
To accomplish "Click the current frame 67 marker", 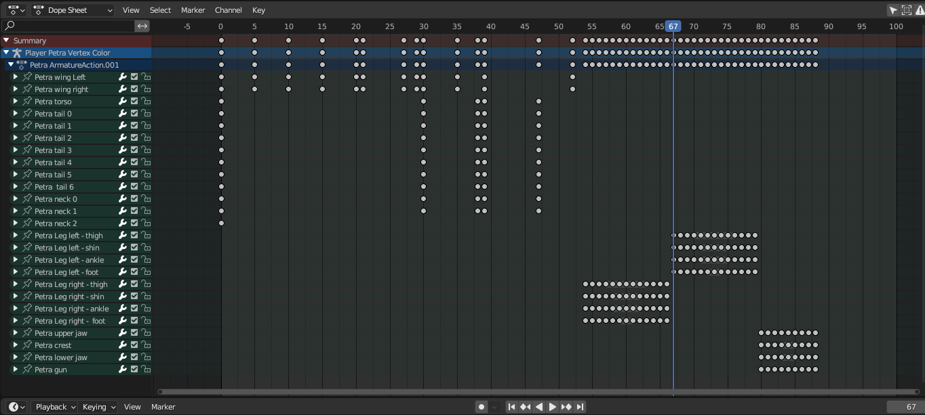I will click(673, 26).
